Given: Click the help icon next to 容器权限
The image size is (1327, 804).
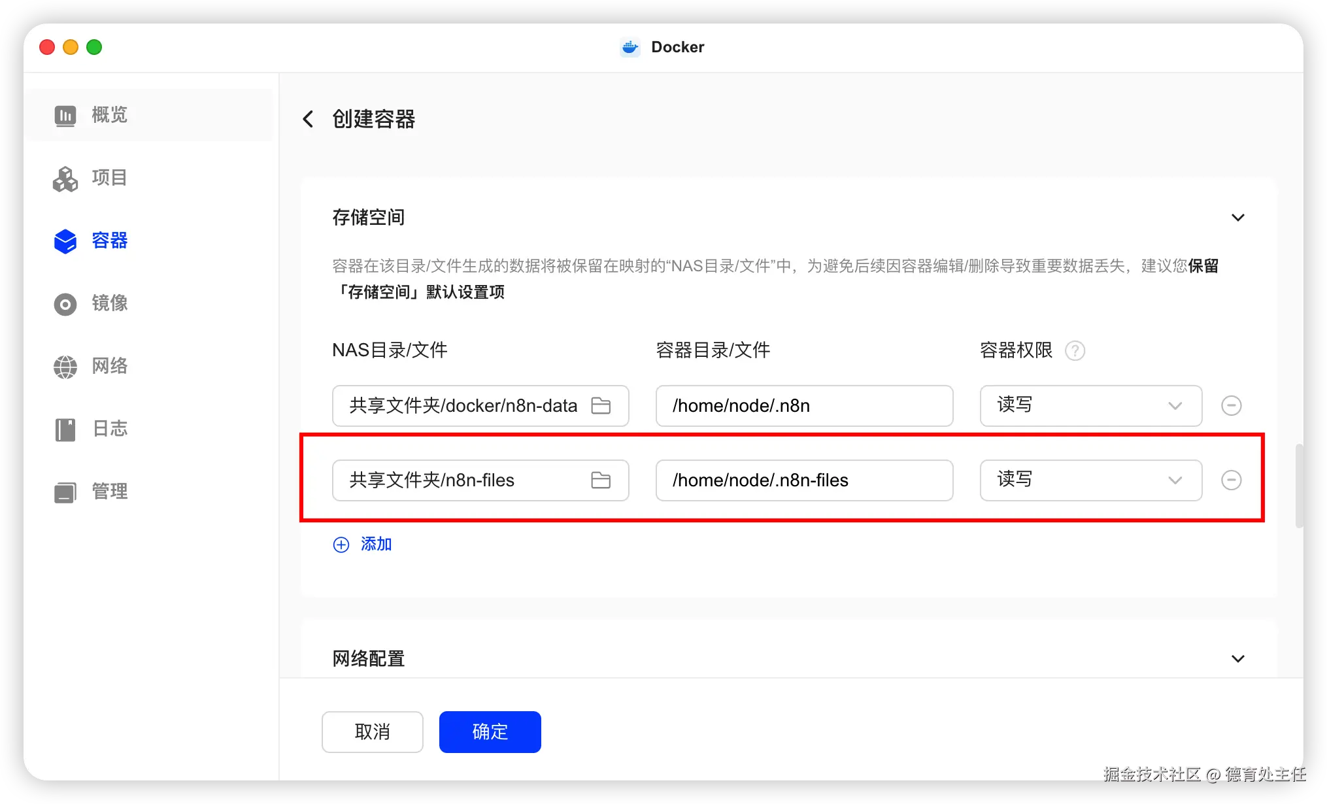Looking at the screenshot, I should 1075,351.
